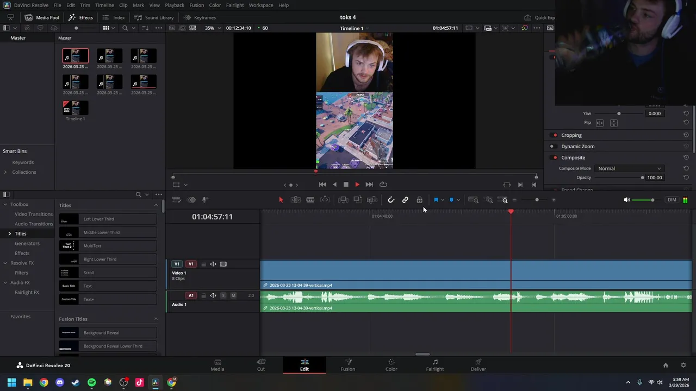Disable the Video 1 track filmstrip icon
The width and height of the screenshot is (696, 391).
pyautogui.click(x=223, y=264)
